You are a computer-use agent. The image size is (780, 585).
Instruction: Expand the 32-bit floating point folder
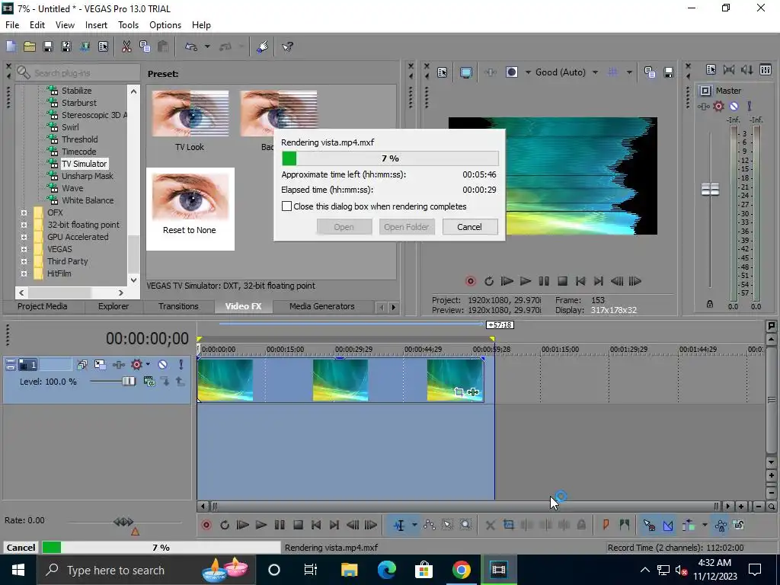24,225
